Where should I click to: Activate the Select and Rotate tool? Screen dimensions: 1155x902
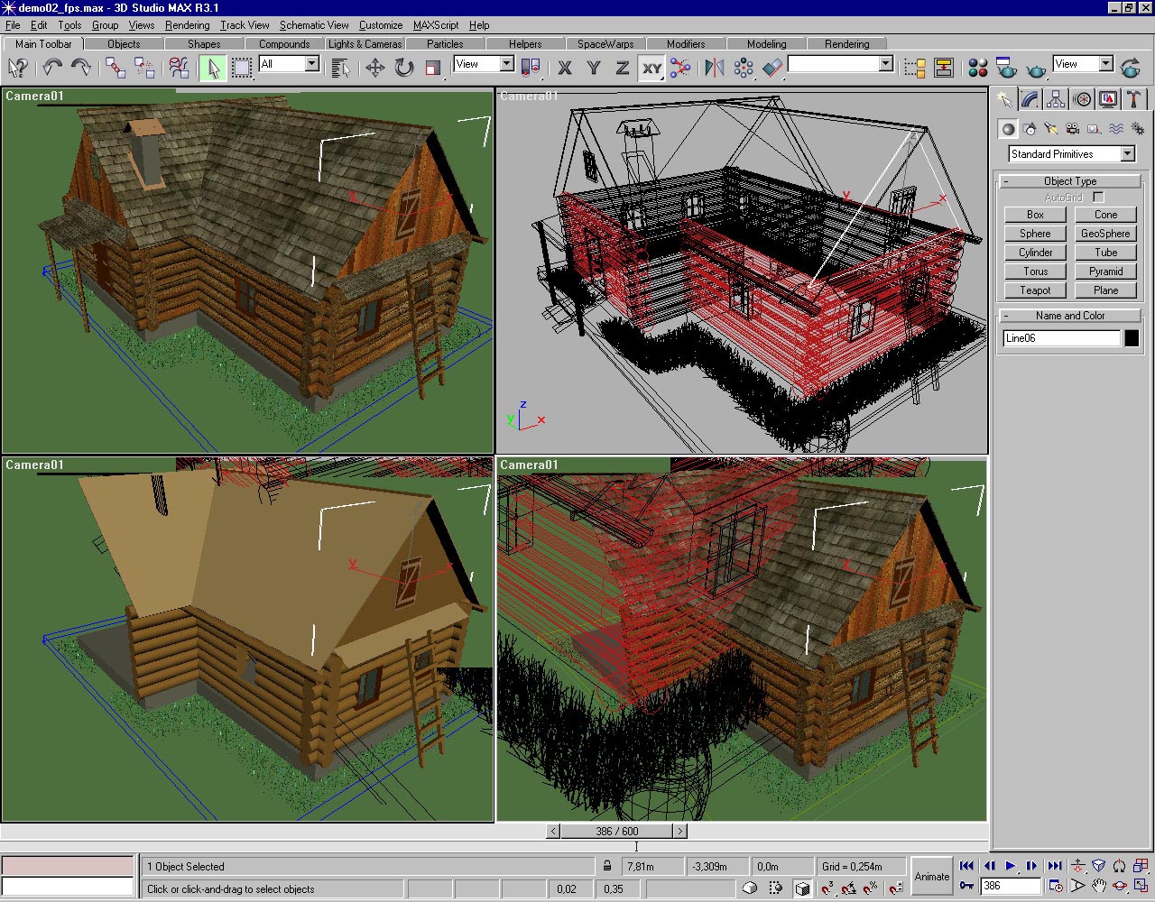403,68
